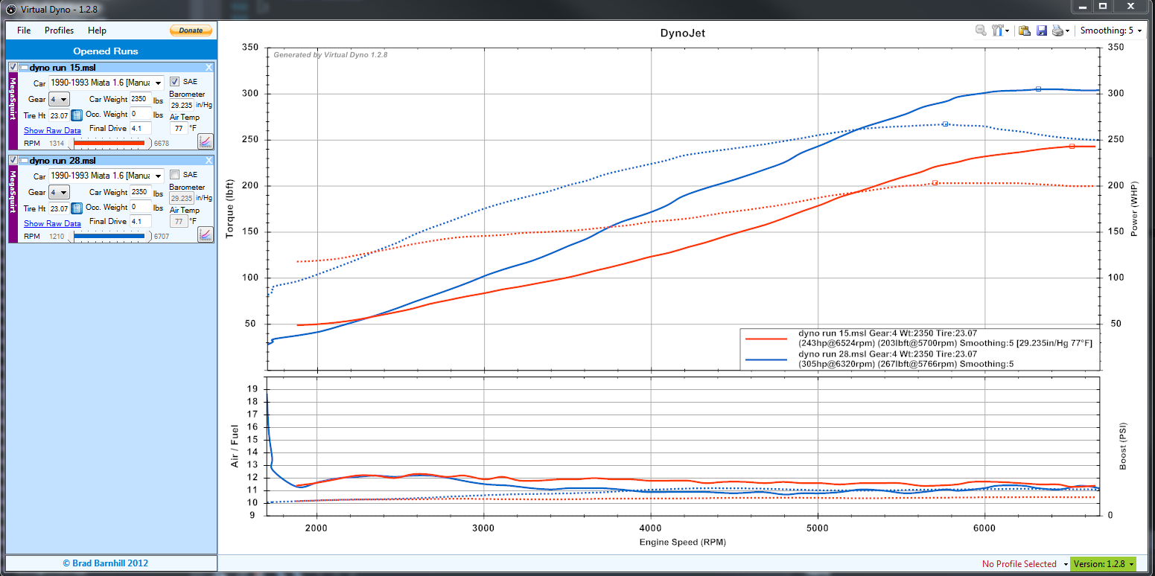1155x576 pixels.
Task: Uncheck SAE correction for dyno run 15
Action: (x=174, y=81)
